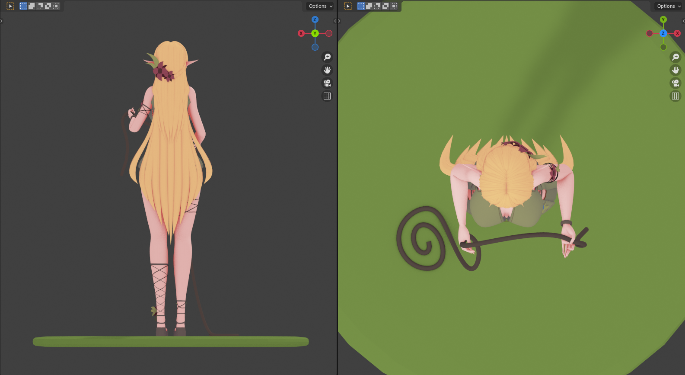This screenshot has height=375, width=685.
Task: Open Options dropdown in left viewport
Action: point(320,6)
